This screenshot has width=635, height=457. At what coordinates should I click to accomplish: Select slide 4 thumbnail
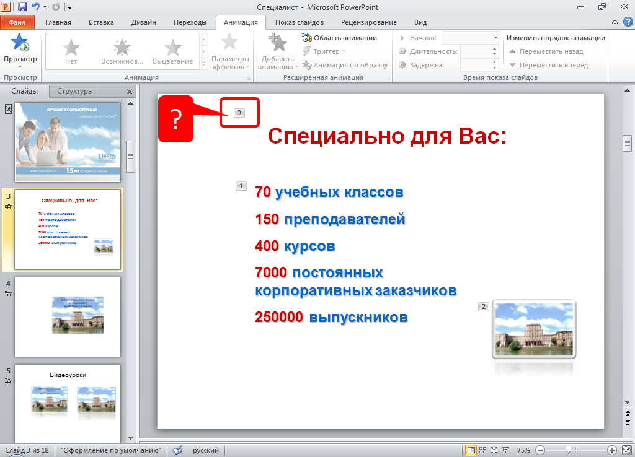click(x=67, y=316)
